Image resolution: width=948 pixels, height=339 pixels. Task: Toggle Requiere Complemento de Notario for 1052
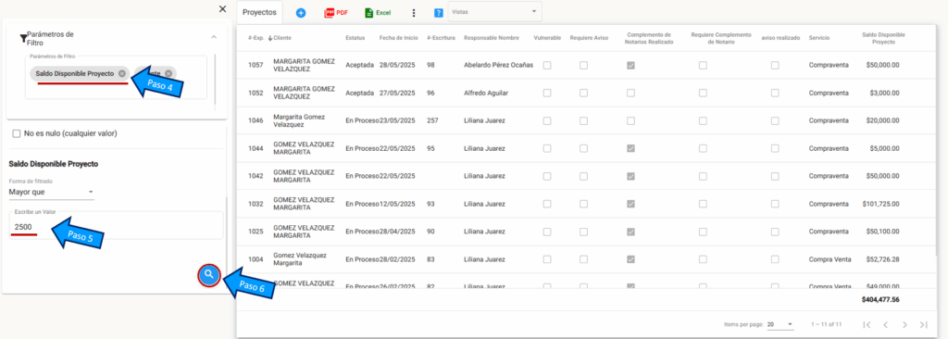pos(703,93)
